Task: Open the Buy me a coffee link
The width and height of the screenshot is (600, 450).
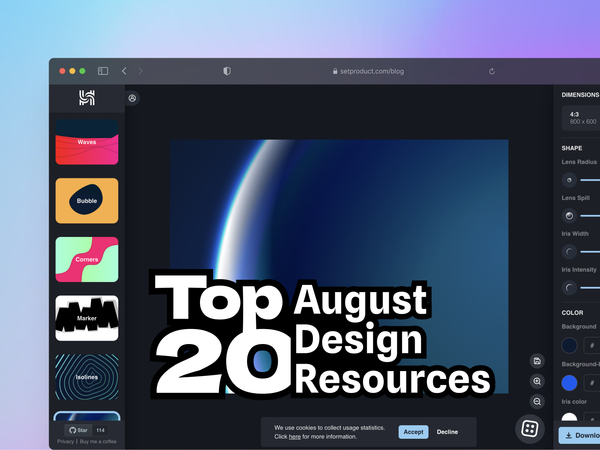Action: click(98, 442)
